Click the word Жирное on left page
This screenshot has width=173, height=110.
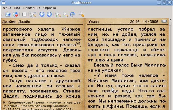(x=71, y=29)
